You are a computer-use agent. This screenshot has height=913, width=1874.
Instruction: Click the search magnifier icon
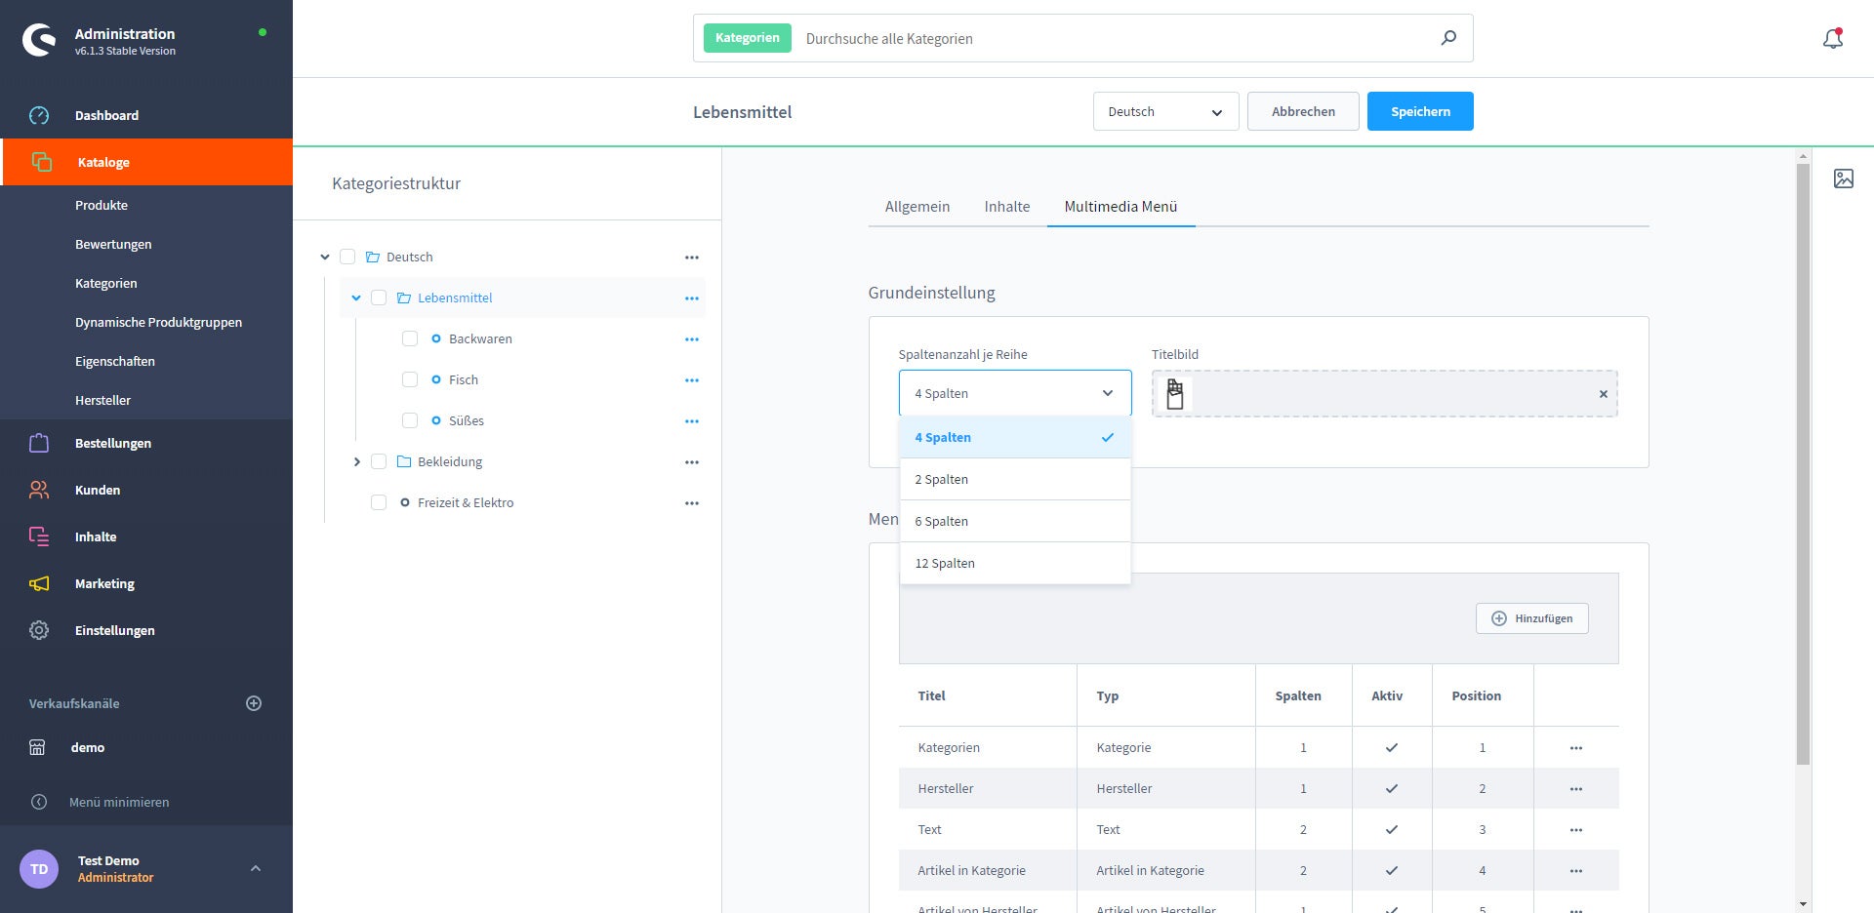[x=1448, y=38]
